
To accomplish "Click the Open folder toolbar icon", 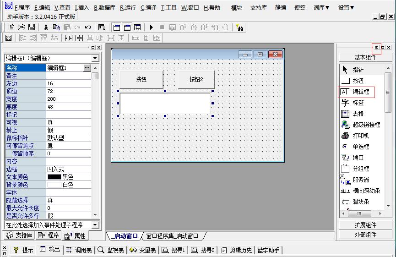I will point(22,27).
